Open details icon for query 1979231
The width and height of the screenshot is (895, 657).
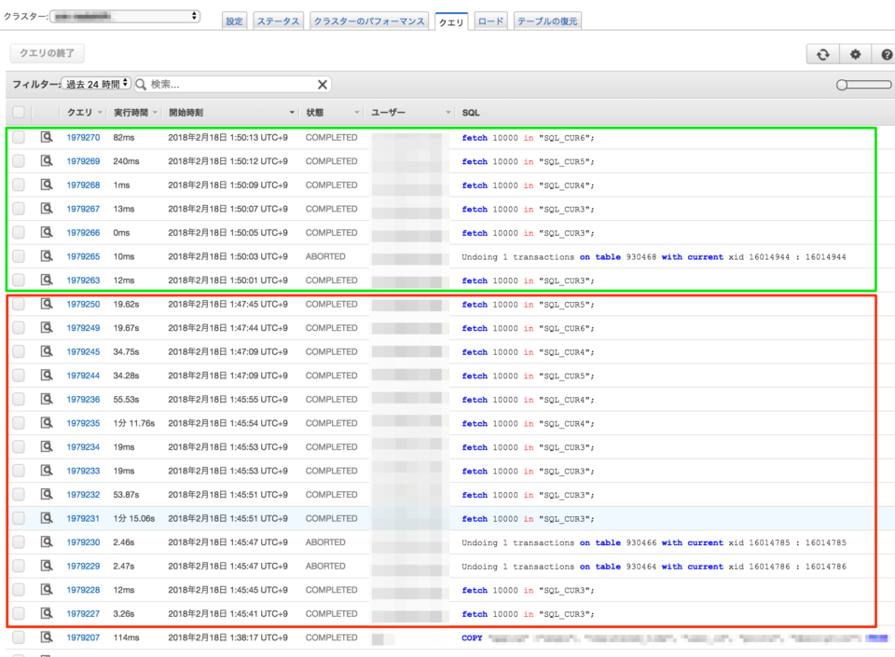click(x=47, y=518)
